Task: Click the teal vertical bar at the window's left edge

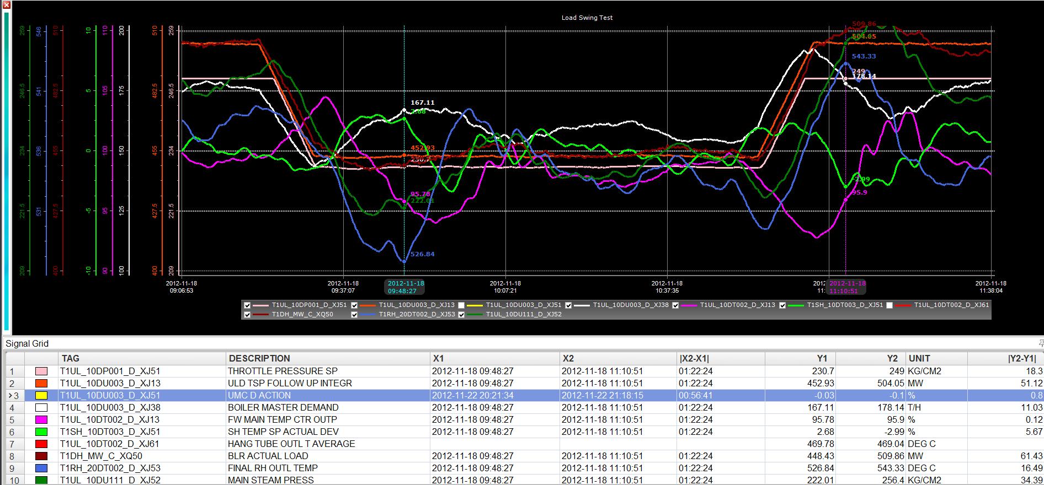Action: (x=6, y=171)
